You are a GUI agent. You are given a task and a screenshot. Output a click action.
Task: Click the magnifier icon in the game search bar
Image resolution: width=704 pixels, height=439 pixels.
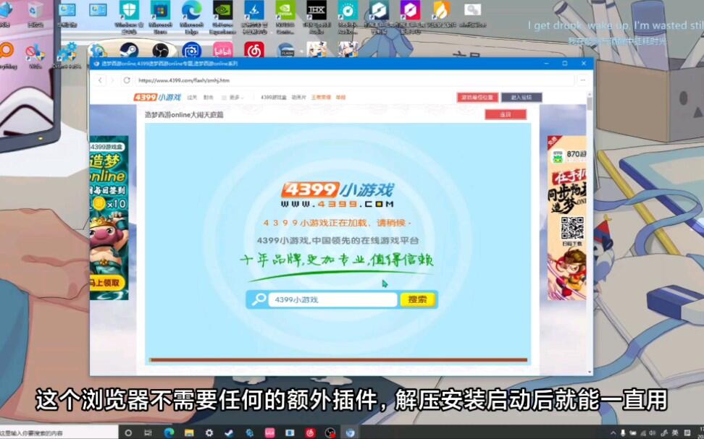click(258, 299)
